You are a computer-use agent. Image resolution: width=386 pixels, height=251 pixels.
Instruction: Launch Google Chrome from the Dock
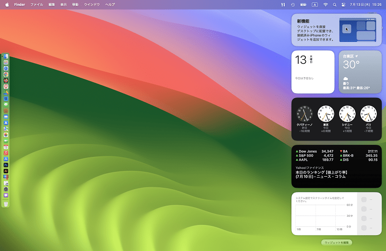tap(6, 74)
